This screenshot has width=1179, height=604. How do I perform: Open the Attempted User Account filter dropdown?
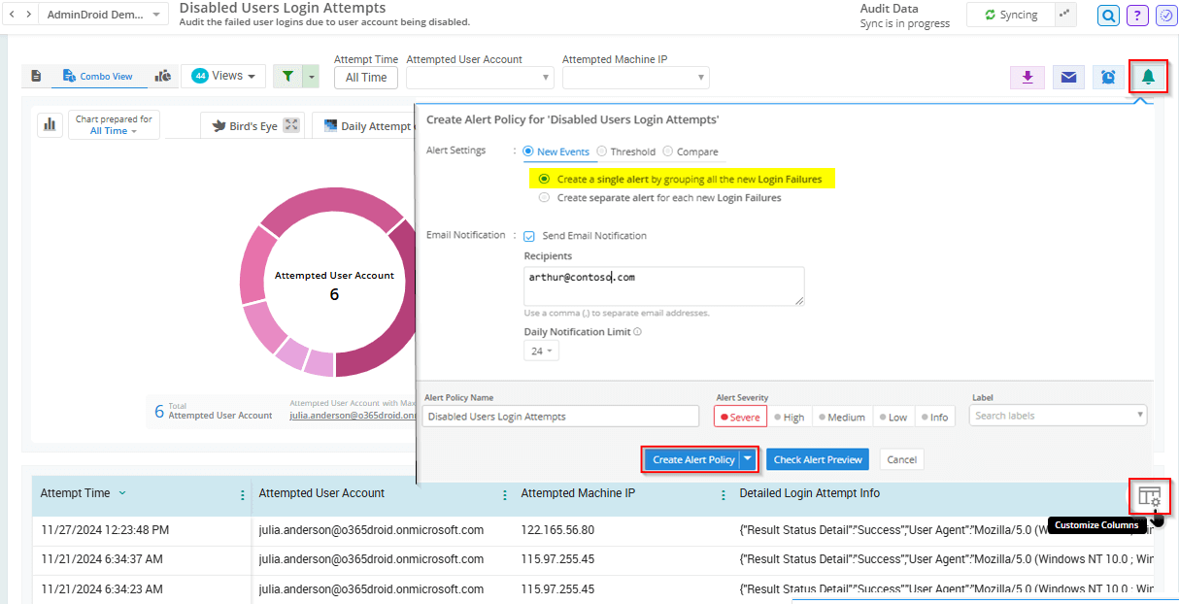point(480,78)
